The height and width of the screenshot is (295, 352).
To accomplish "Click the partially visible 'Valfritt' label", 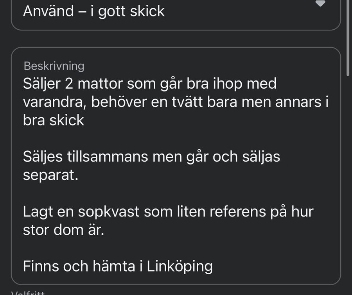I will click(x=28, y=292).
